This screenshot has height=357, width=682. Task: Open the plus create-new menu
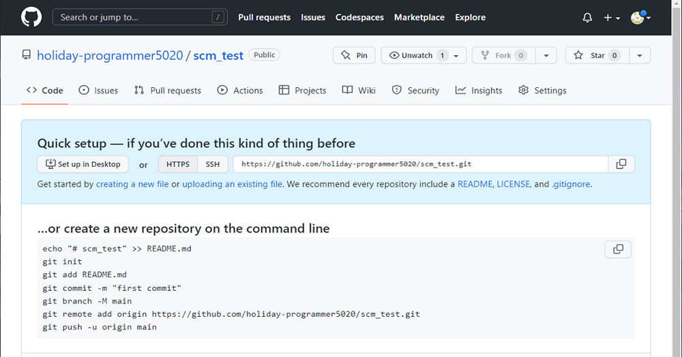click(612, 18)
